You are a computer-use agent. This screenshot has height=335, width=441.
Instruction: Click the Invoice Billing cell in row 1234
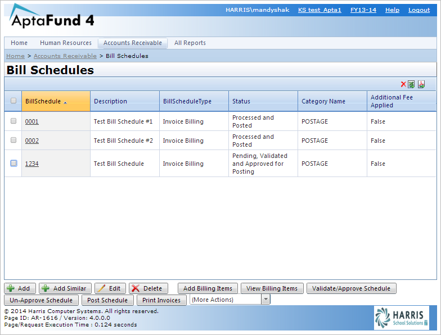(x=193, y=164)
